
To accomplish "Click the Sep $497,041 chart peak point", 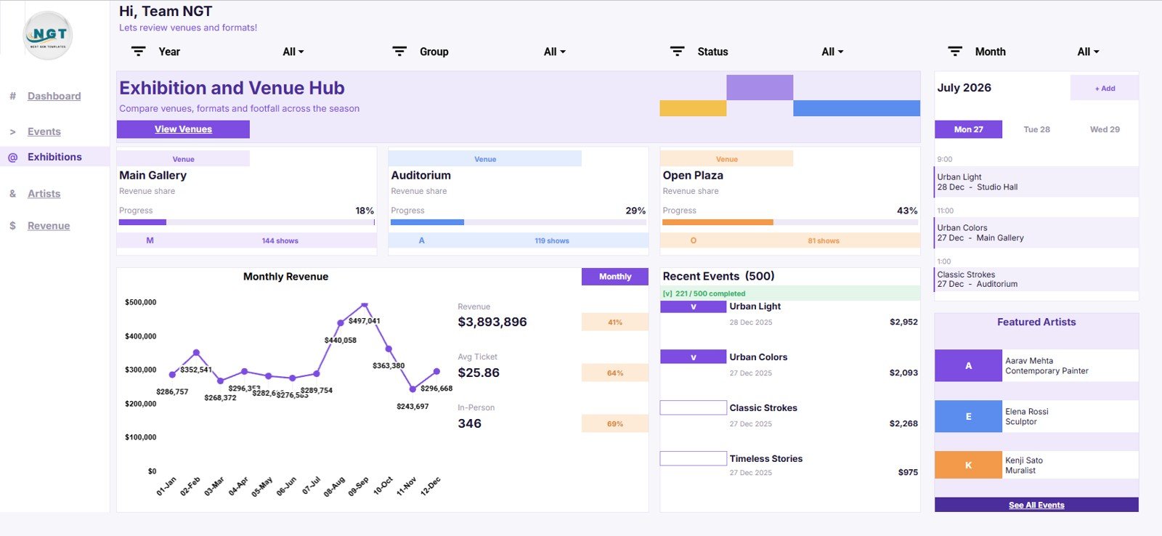I will [x=365, y=305].
